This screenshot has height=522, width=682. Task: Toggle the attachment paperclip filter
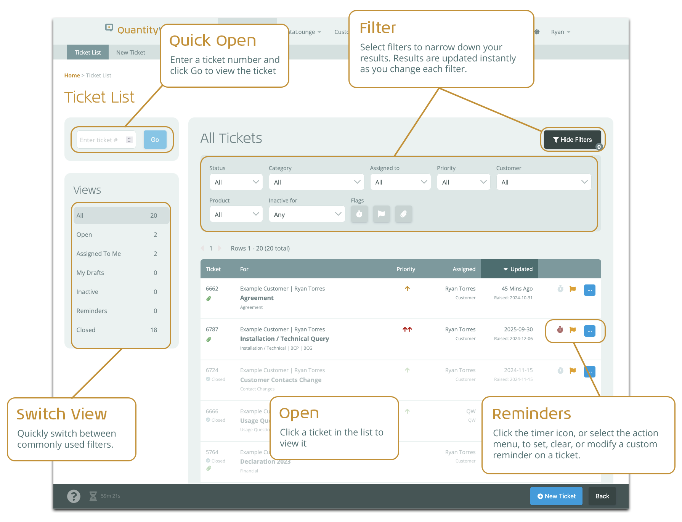pyautogui.click(x=403, y=214)
